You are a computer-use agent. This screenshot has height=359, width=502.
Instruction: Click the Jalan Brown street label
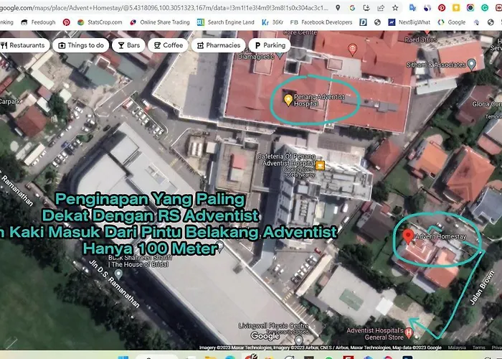[x=481, y=287]
